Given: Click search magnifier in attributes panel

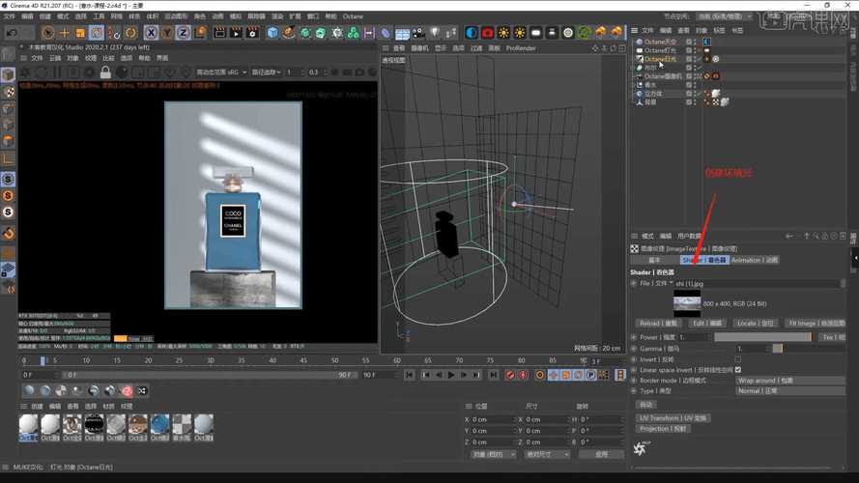Looking at the screenshot, I should [x=816, y=236].
